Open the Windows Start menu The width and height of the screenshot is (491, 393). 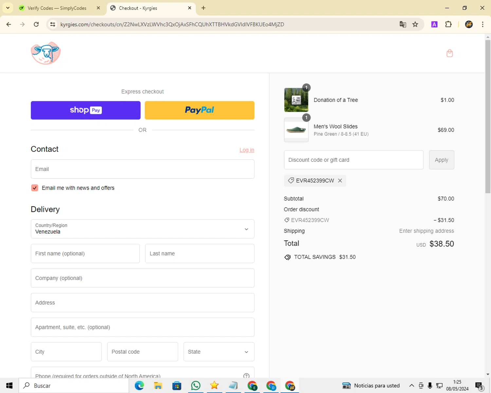9,385
